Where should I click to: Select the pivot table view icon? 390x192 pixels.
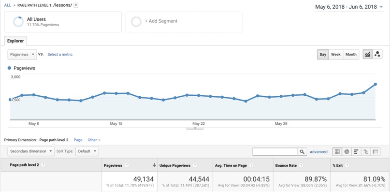[x=376, y=151]
